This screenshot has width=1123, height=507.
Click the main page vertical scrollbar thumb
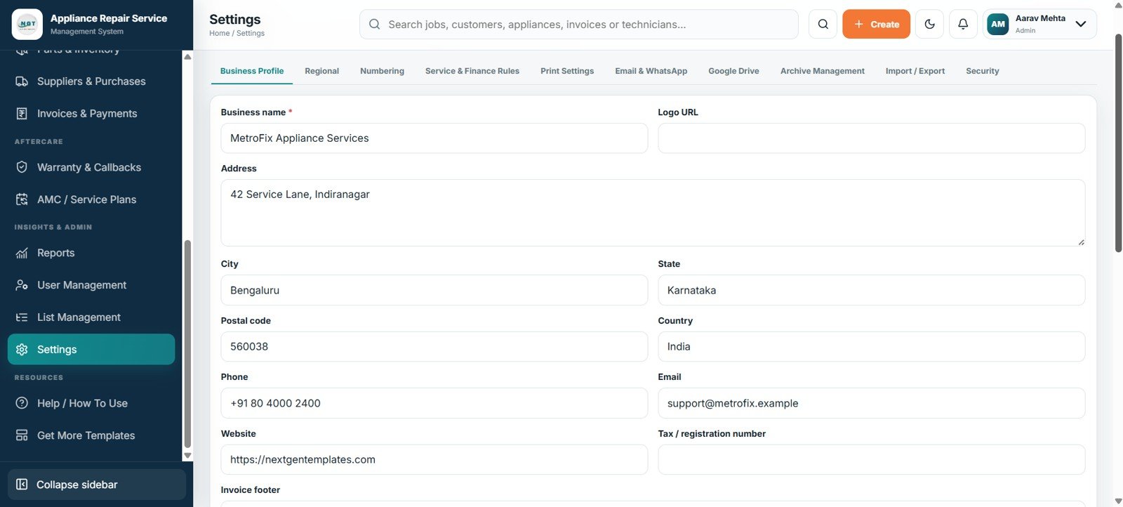point(1118,143)
